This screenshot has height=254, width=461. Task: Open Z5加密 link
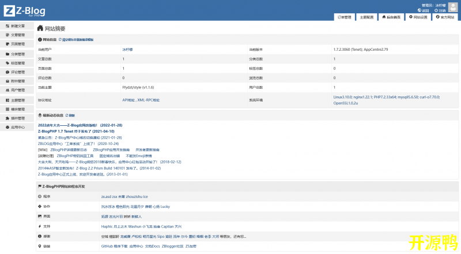click(x=191, y=246)
